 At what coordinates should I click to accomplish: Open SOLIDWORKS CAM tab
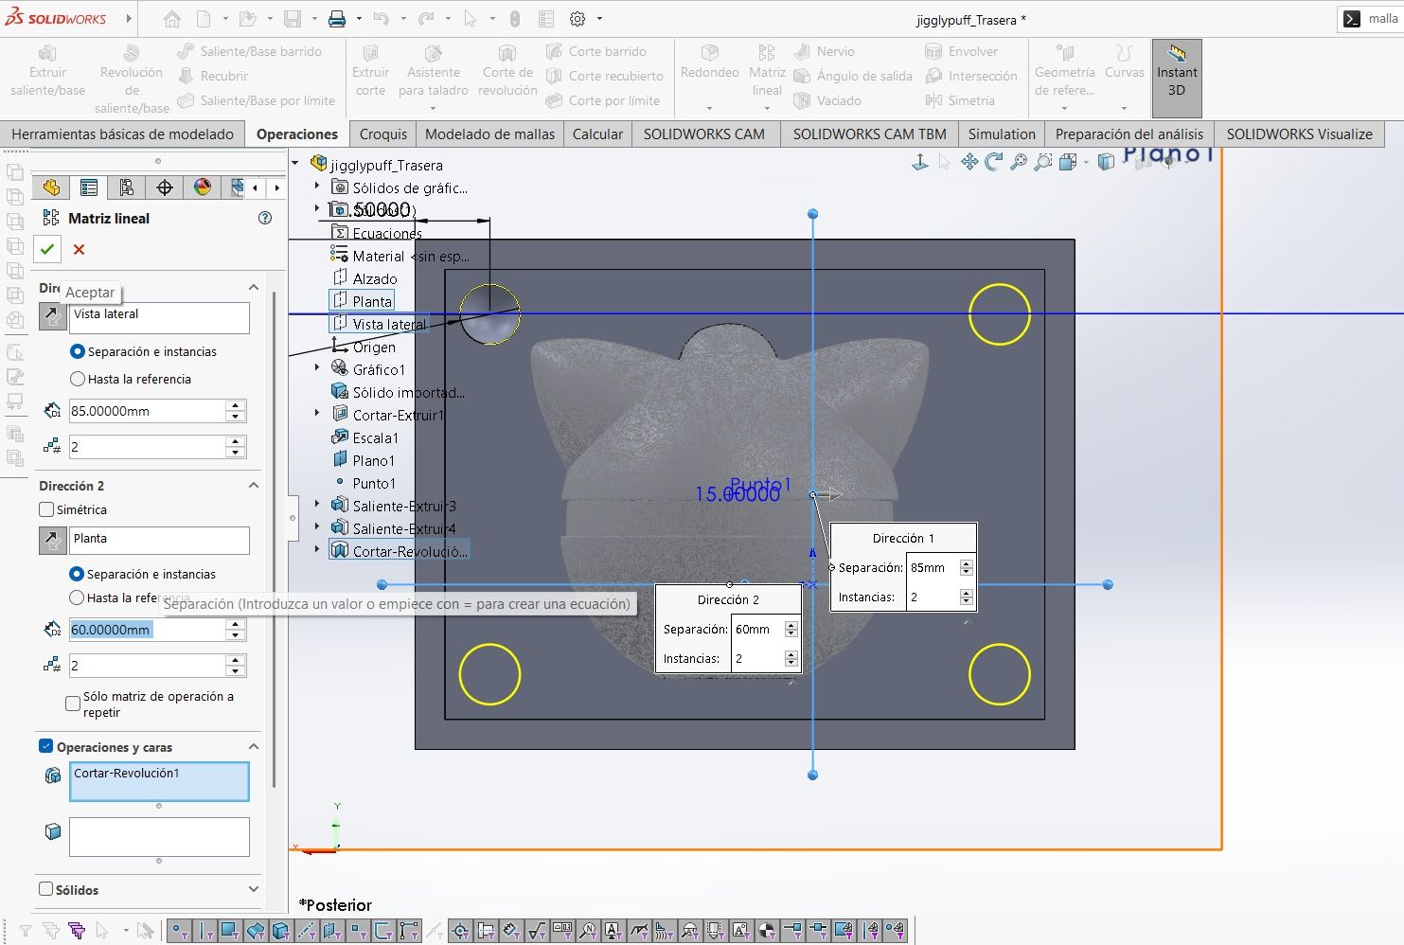coord(704,134)
